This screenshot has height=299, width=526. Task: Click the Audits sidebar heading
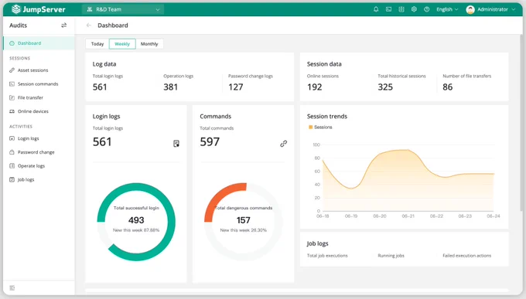tap(18, 25)
